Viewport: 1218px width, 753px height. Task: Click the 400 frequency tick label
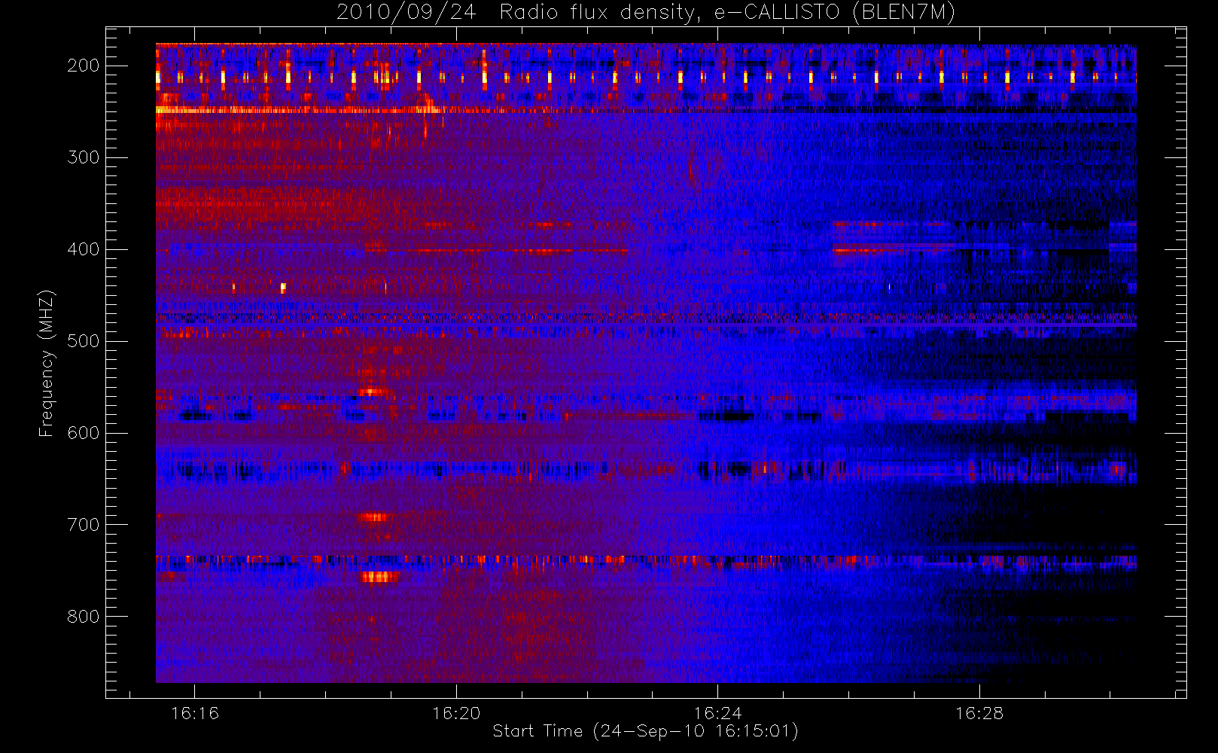(84, 249)
